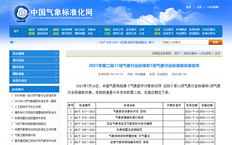Open 组织机构 in navigation bar
The width and height of the screenshot is (232, 145).
tap(42, 33)
